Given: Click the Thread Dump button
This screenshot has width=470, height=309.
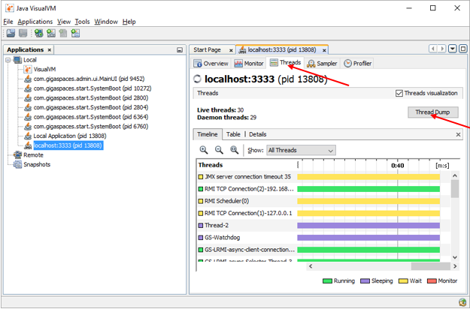Looking at the screenshot, I should click(432, 112).
